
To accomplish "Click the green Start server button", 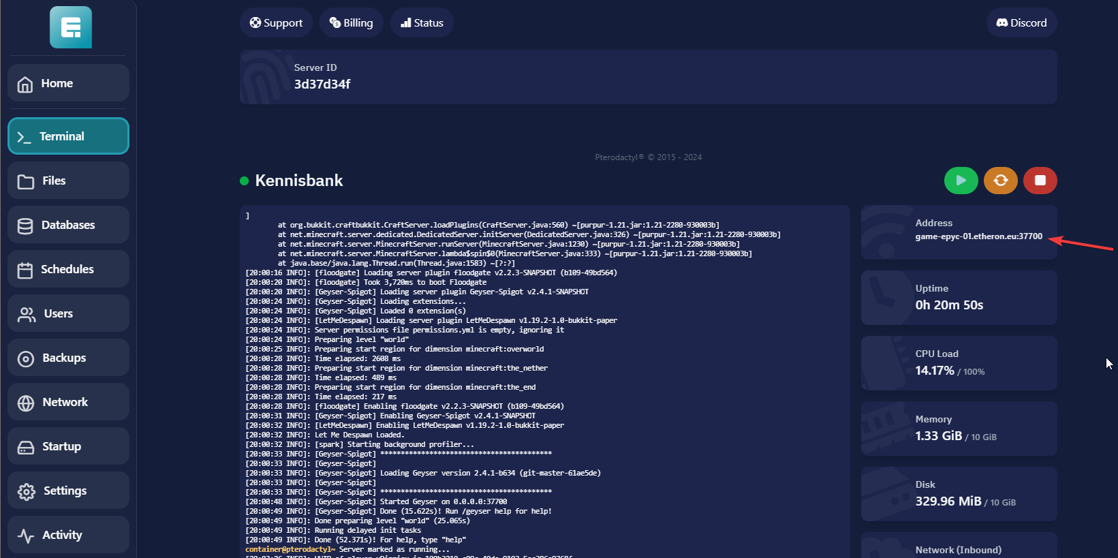I will tap(961, 181).
